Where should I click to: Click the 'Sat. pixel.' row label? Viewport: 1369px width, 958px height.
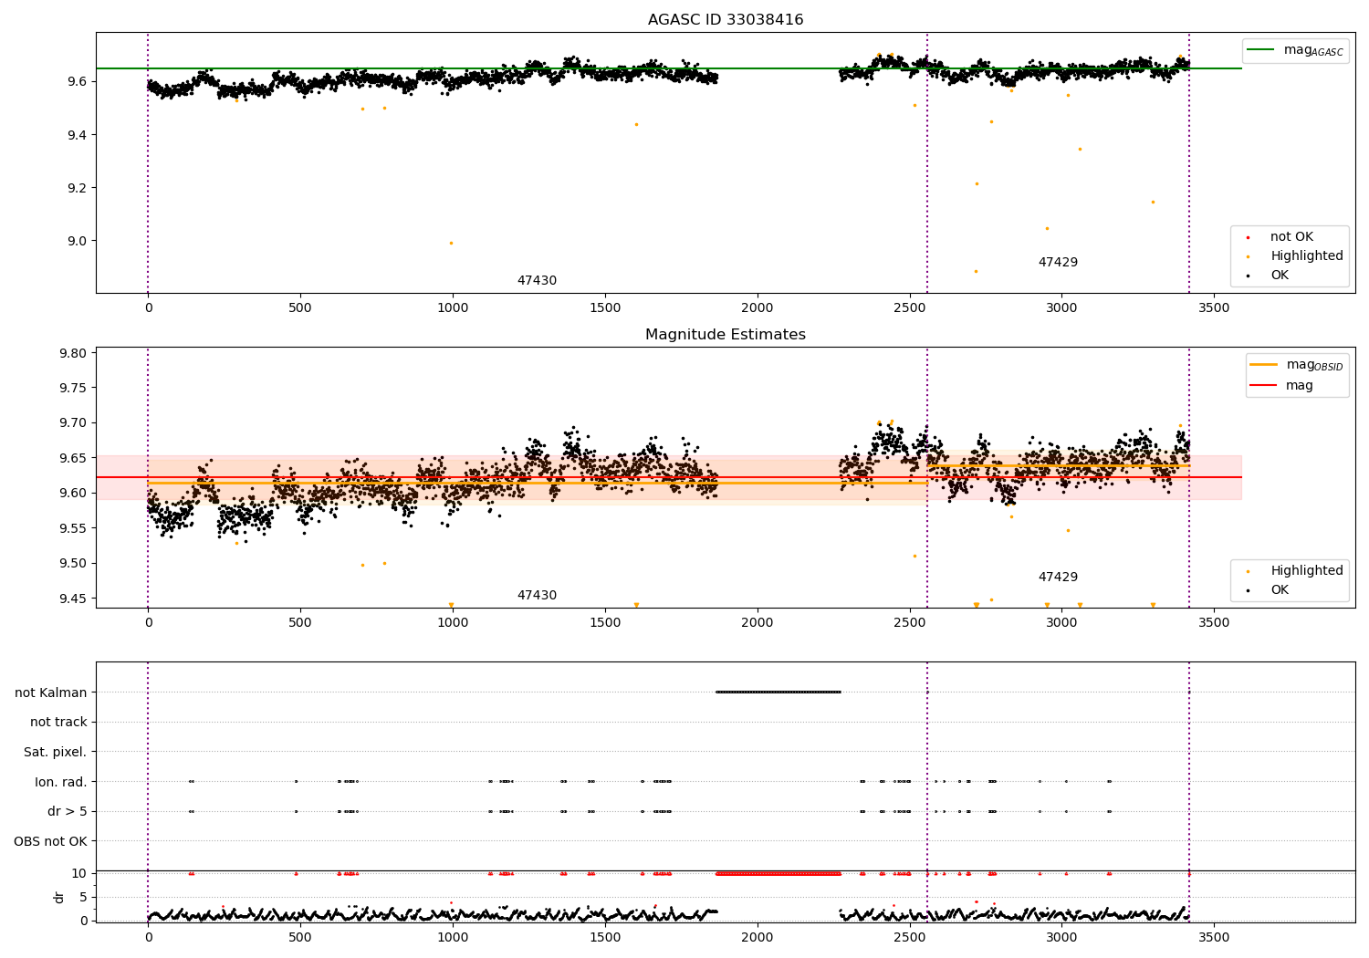(x=55, y=753)
